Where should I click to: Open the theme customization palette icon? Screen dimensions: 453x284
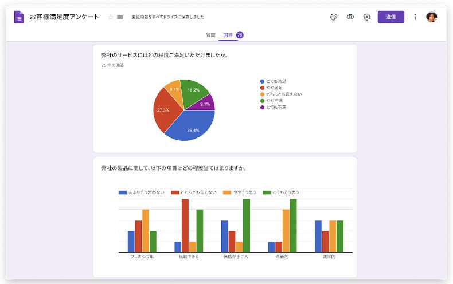[x=334, y=17]
